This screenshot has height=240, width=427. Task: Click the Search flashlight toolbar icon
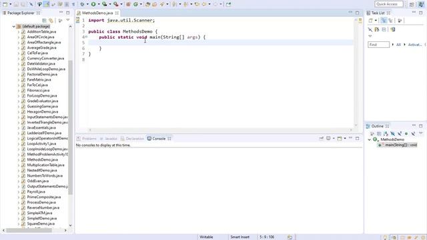(162, 4)
